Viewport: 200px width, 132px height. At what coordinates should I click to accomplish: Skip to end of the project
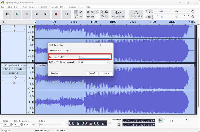click(x=46, y=14)
